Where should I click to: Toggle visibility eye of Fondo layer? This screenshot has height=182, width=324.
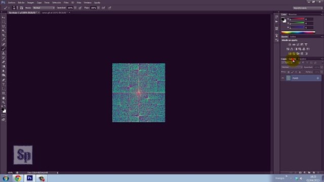(x=282, y=78)
